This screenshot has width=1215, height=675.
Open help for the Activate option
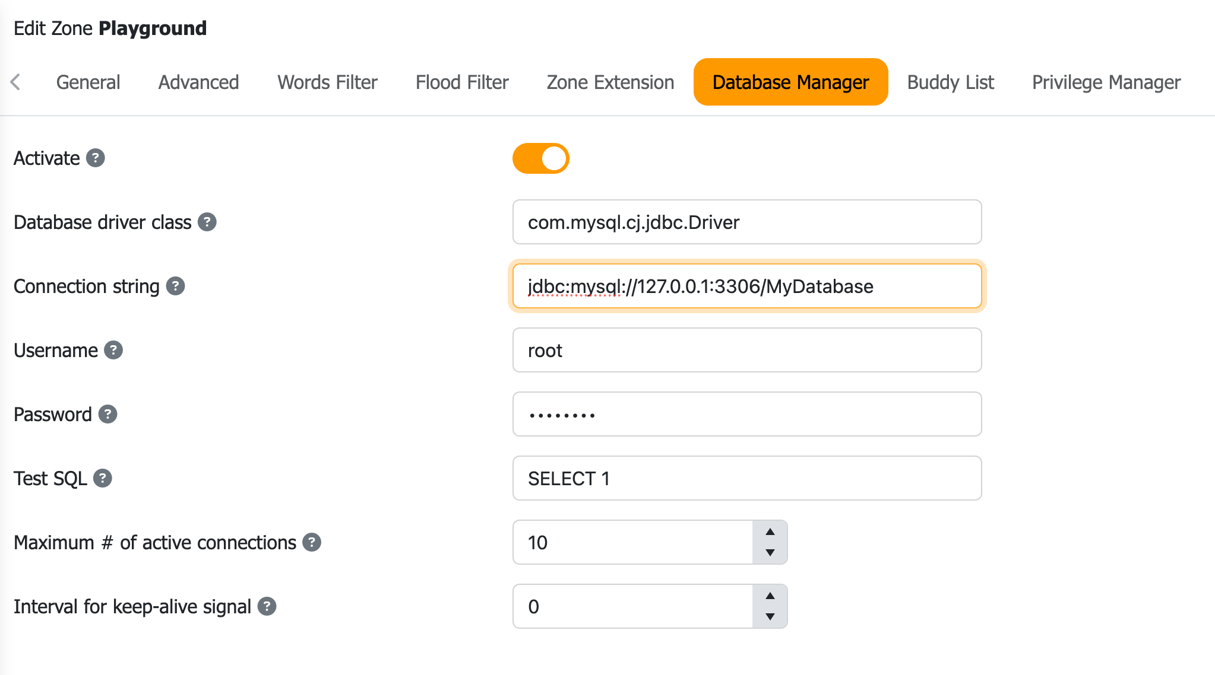[x=95, y=158]
